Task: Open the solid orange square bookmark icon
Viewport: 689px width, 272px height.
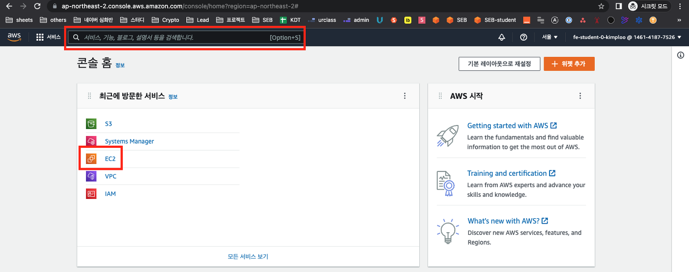Action: tap(527, 20)
